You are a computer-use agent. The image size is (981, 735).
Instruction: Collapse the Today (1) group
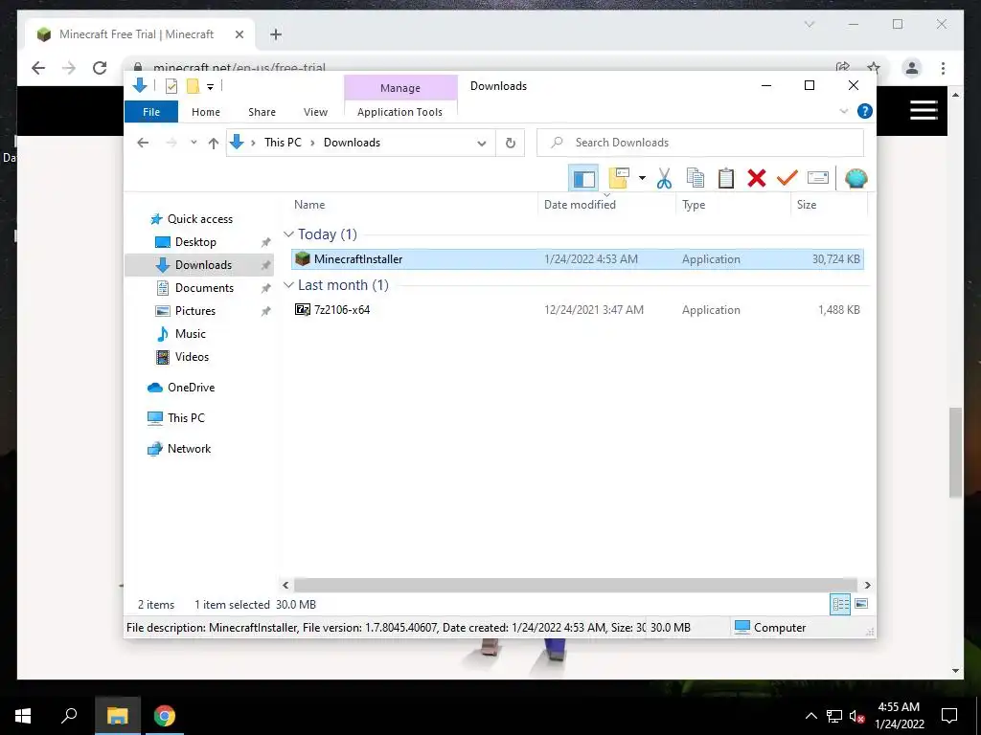click(288, 234)
